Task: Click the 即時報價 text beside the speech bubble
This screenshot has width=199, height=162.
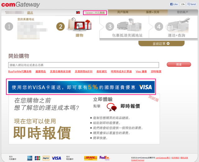Action: tap(130, 106)
